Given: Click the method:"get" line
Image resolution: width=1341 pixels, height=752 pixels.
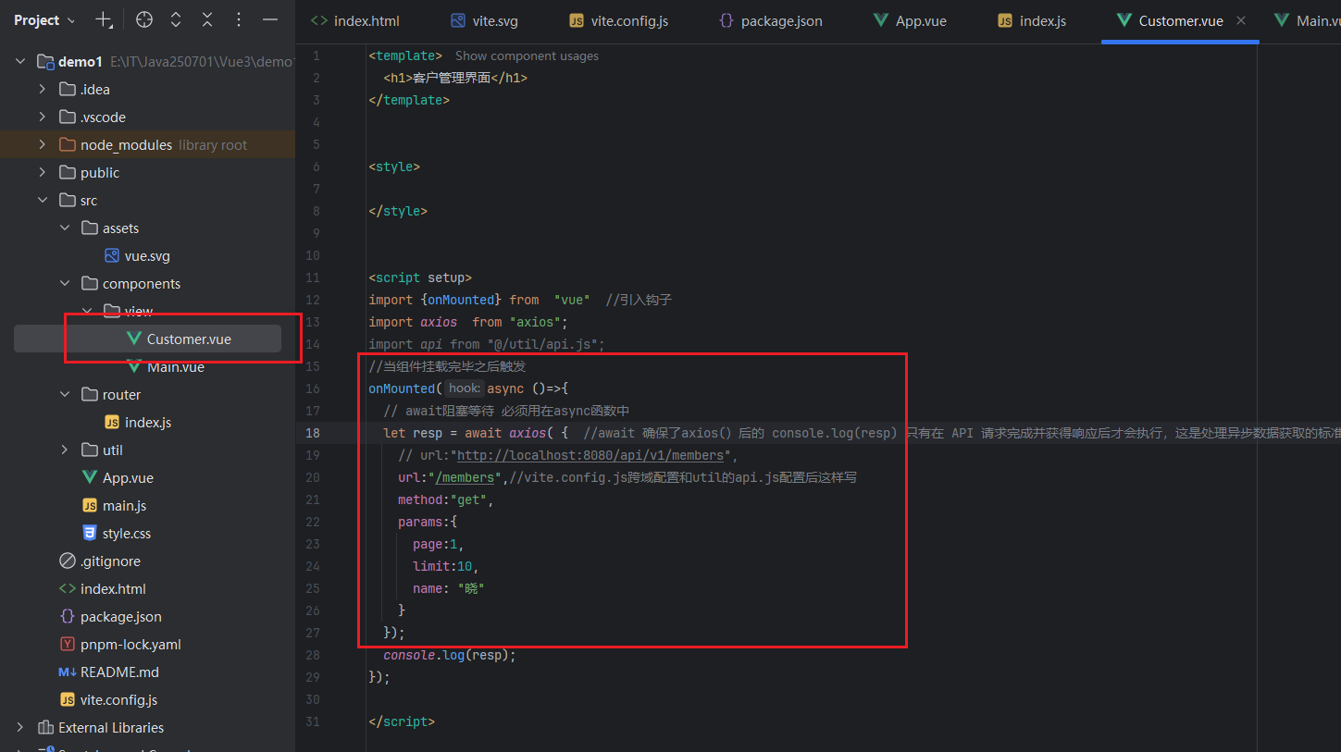Looking at the screenshot, I should pyautogui.click(x=446, y=499).
